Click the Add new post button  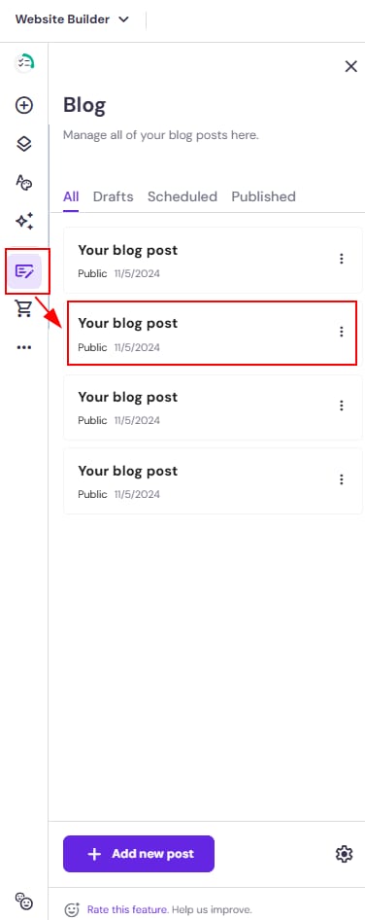click(139, 854)
